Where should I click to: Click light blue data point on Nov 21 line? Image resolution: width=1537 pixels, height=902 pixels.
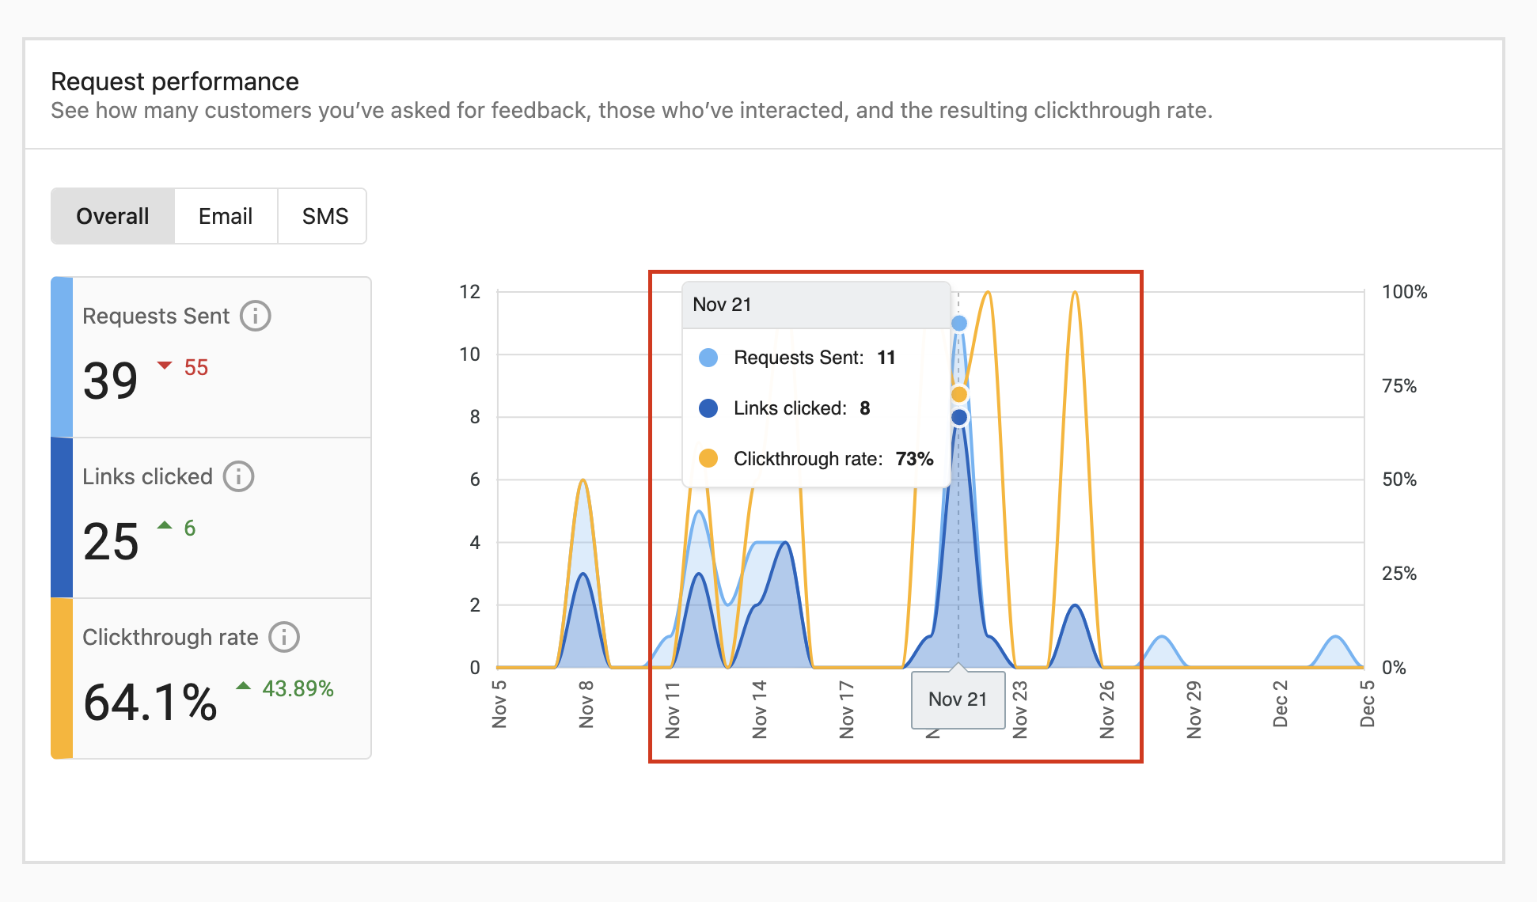pos(959,323)
